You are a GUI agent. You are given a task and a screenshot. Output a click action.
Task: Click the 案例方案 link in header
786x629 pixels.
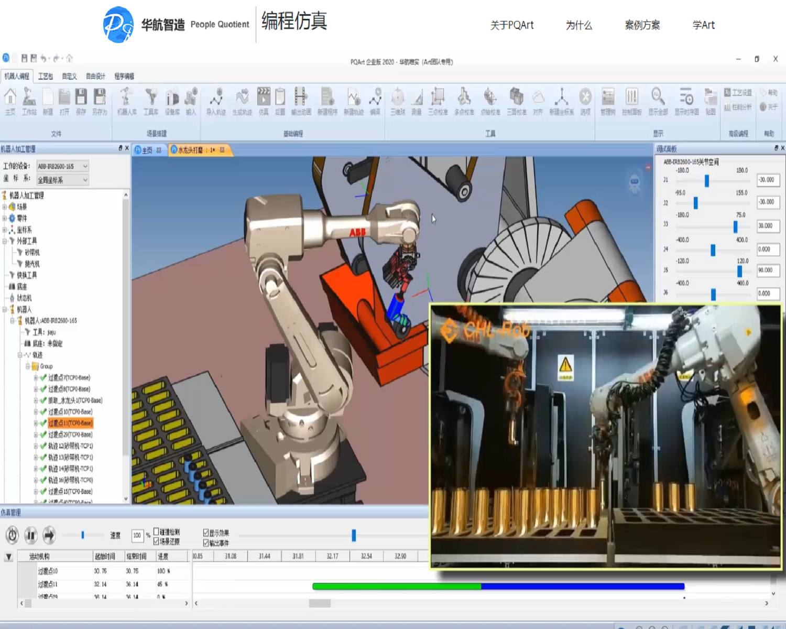(x=642, y=25)
